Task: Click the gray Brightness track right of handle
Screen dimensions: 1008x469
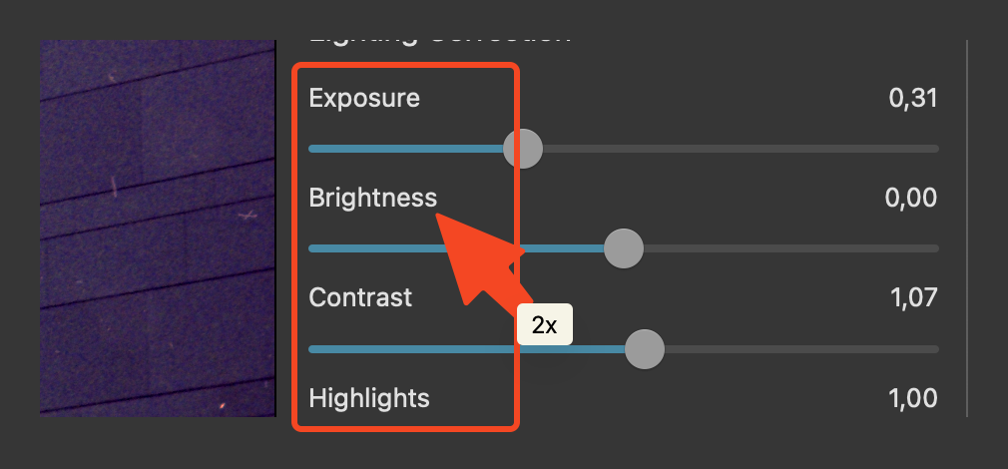Action: tap(788, 248)
